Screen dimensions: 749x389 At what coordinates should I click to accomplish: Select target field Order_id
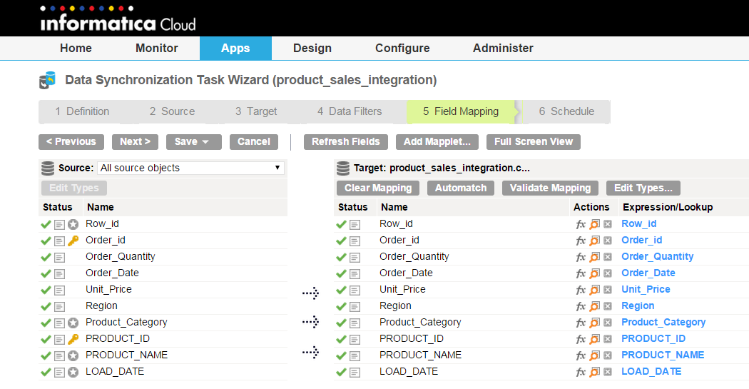point(399,241)
